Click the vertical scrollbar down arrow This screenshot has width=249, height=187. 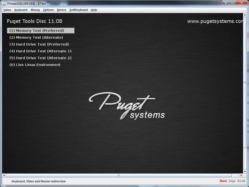[x=245, y=171]
